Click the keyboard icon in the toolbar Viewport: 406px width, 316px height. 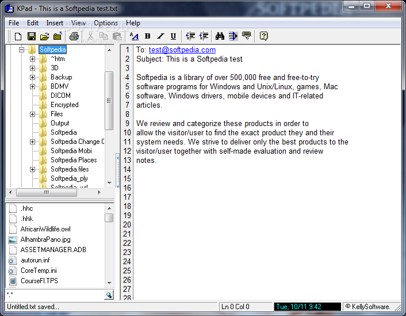pos(247,36)
